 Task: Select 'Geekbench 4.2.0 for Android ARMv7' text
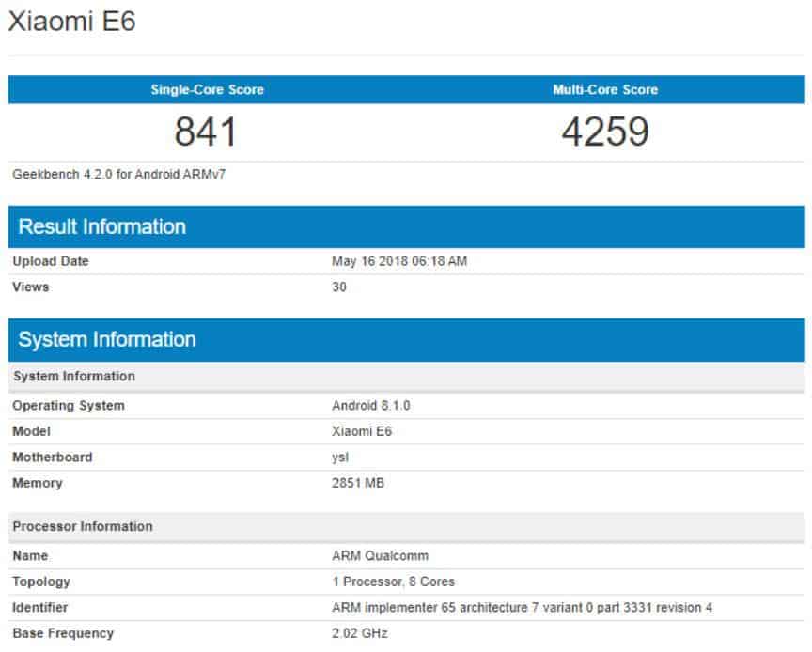119,174
